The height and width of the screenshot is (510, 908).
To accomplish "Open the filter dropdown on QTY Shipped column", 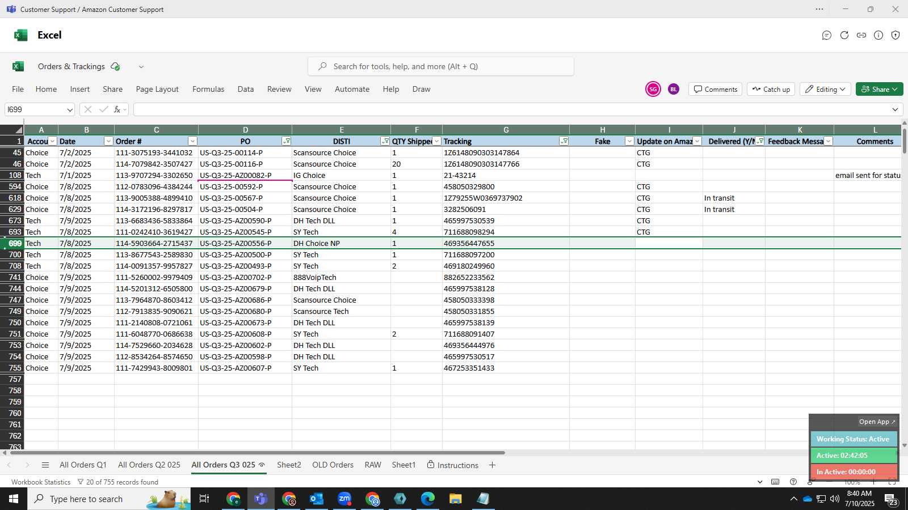I will (x=436, y=141).
